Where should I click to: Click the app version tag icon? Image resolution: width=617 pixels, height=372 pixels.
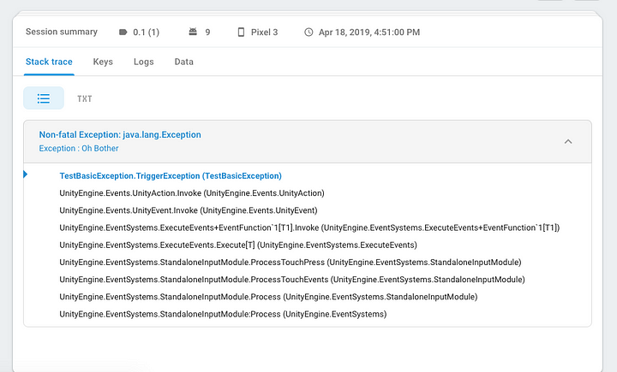[x=123, y=32]
